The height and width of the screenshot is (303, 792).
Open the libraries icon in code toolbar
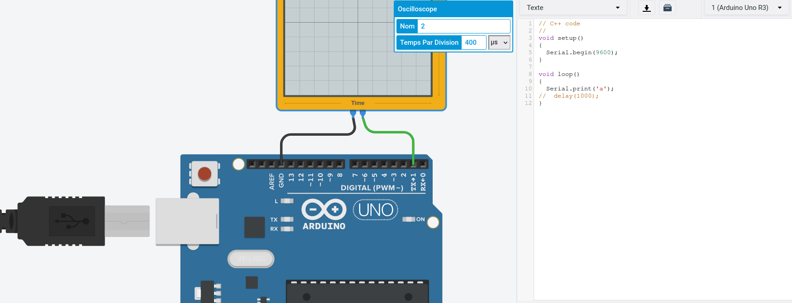(x=667, y=8)
